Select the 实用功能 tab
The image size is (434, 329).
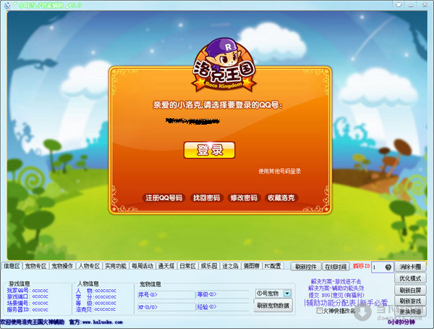click(116, 266)
